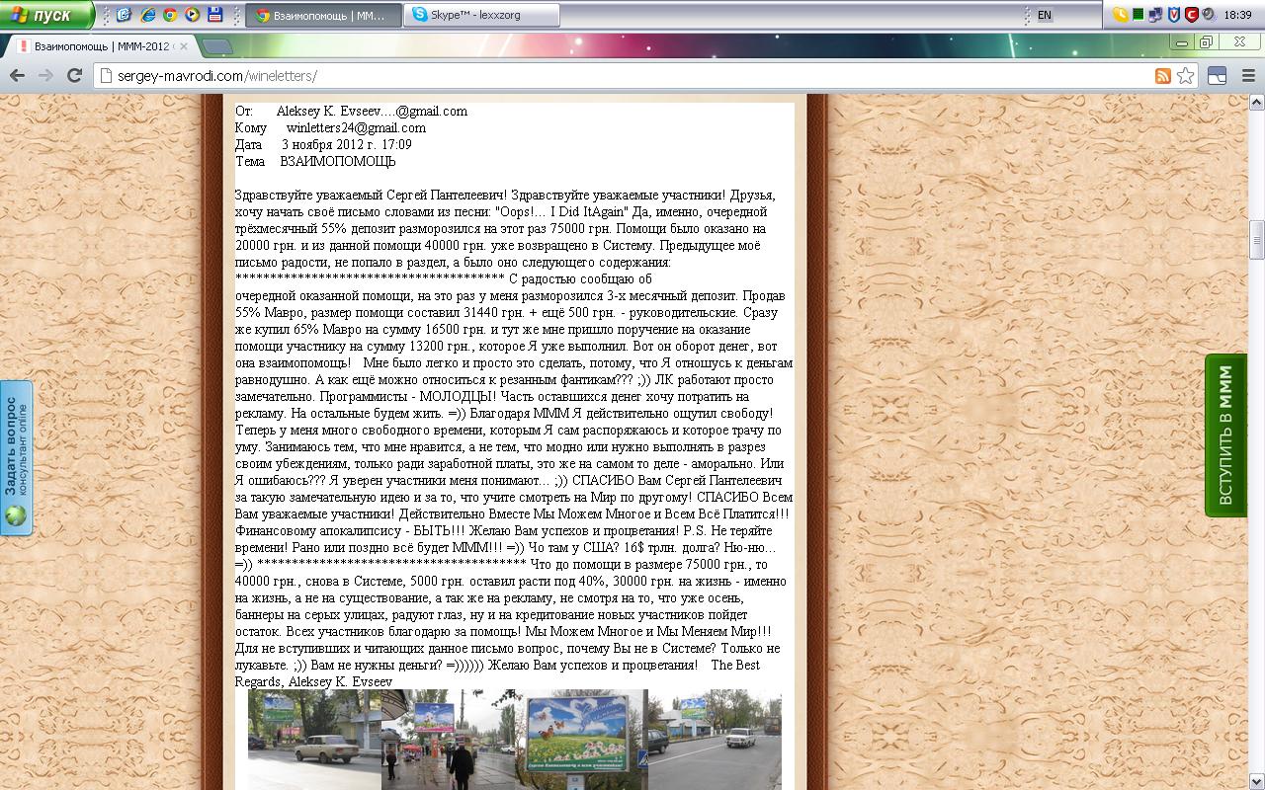The width and height of the screenshot is (1265, 790).
Task: Open the network connection tray icon
Action: [x=1155, y=15]
